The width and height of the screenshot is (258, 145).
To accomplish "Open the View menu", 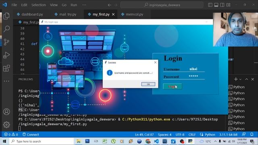I will [x=54, y=5].
